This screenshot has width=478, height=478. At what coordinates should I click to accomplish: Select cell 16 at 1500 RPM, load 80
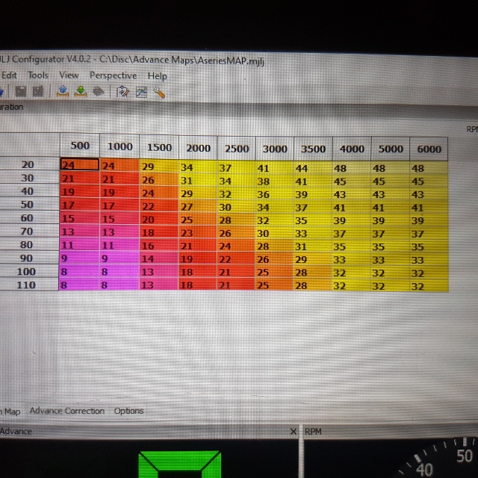pos(158,246)
